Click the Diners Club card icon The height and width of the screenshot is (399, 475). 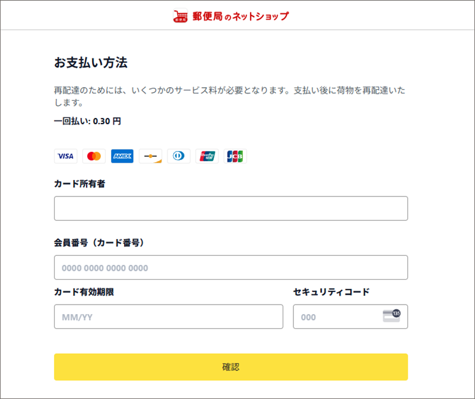179,156
